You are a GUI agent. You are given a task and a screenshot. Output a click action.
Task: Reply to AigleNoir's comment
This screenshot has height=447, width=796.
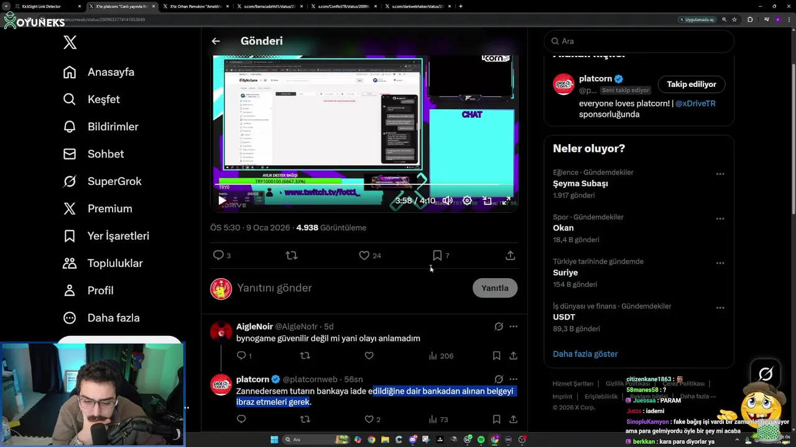[244, 356]
